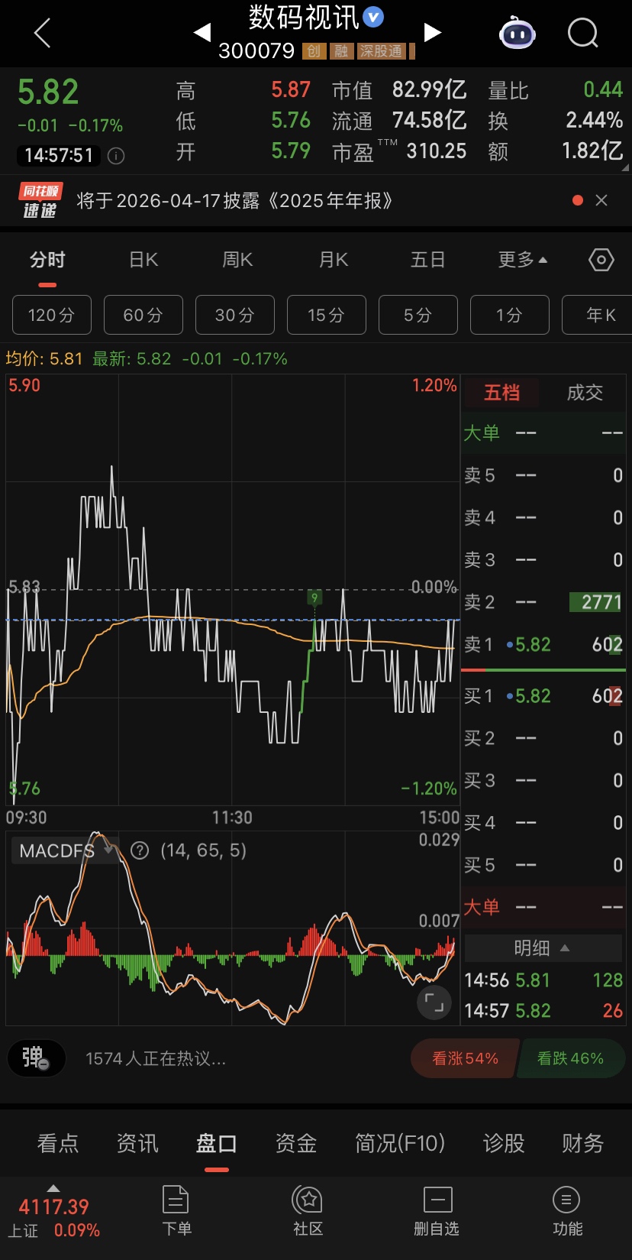Tap 删自选 remove from watchlist
Viewport: 632px width, 1260px height.
click(437, 1210)
